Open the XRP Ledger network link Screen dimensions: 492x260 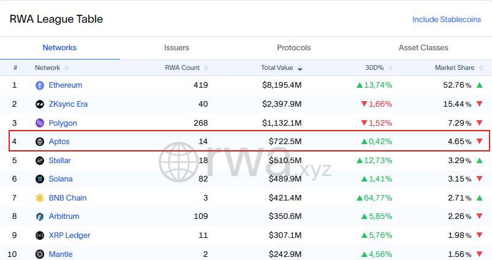click(x=69, y=235)
